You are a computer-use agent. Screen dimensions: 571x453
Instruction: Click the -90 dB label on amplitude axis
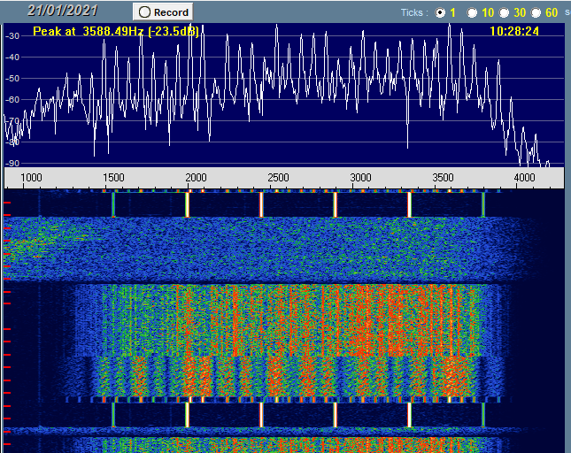click(12, 163)
